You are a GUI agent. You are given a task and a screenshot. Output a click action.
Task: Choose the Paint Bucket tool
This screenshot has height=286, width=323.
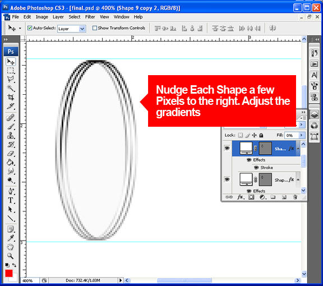click(11, 163)
